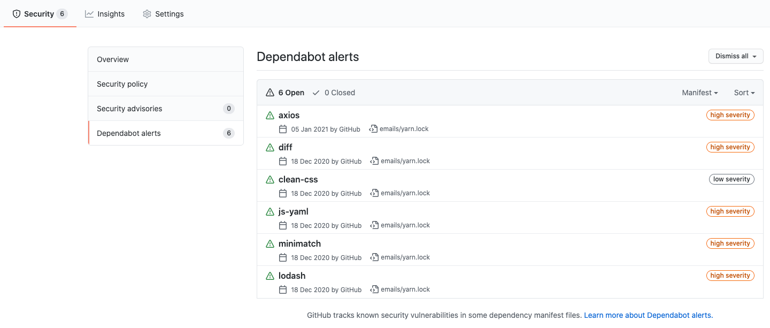
Task: Click the calendar icon under lodash
Action: click(x=283, y=289)
